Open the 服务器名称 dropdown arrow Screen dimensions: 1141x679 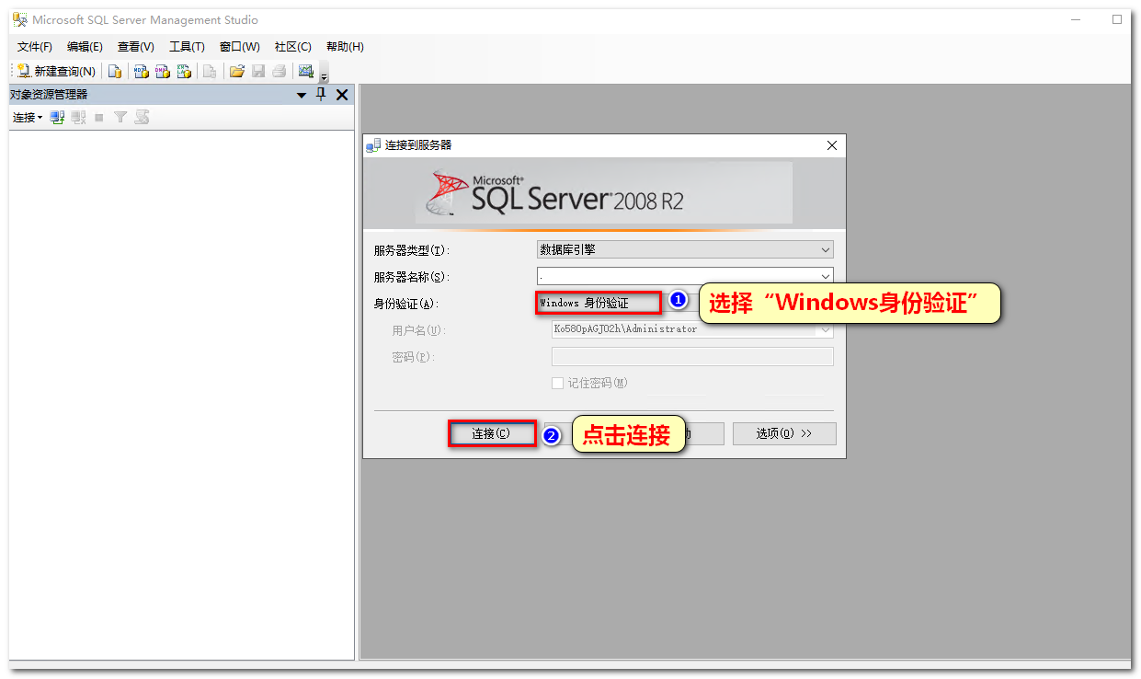pyautogui.click(x=825, y=276)
